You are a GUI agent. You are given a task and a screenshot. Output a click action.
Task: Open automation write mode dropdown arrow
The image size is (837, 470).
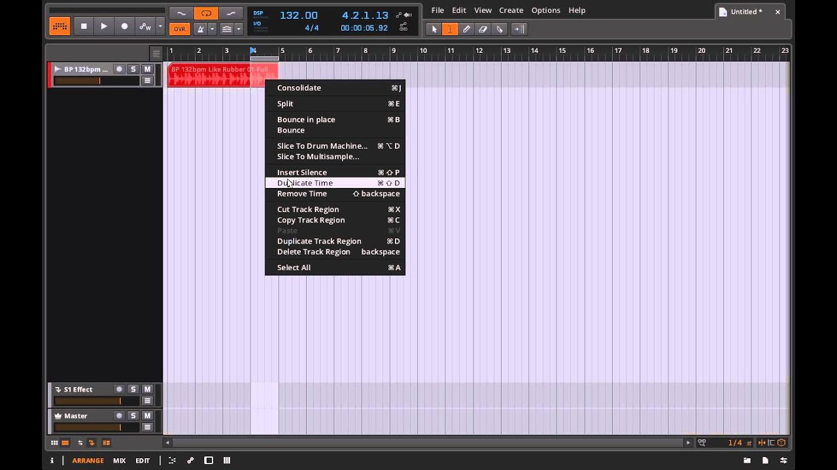coord(160,27)
